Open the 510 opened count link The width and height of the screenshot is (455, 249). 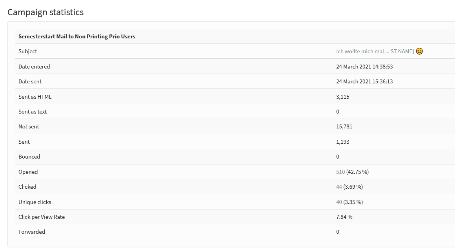click(340, 172)
